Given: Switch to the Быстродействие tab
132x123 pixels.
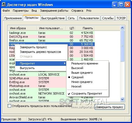Looking at the screenshot, I should click(x=53, y=18).
